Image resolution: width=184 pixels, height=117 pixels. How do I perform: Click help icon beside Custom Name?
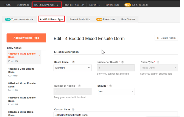(73, 110)
